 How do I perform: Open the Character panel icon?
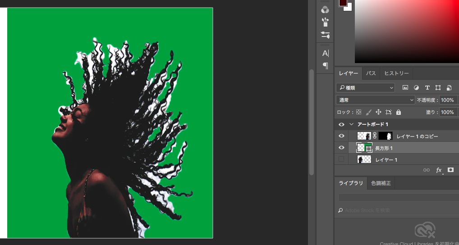coord(325,53)
